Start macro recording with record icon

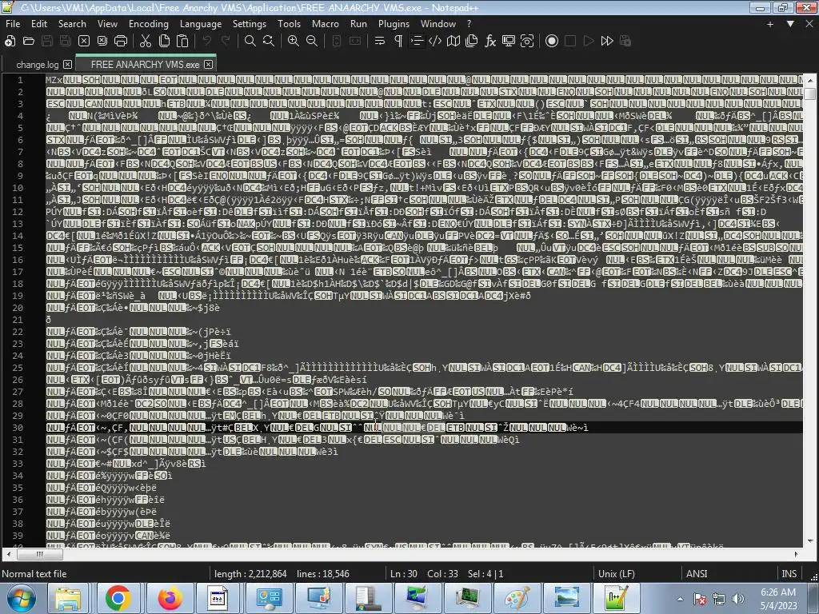(552, 42)
